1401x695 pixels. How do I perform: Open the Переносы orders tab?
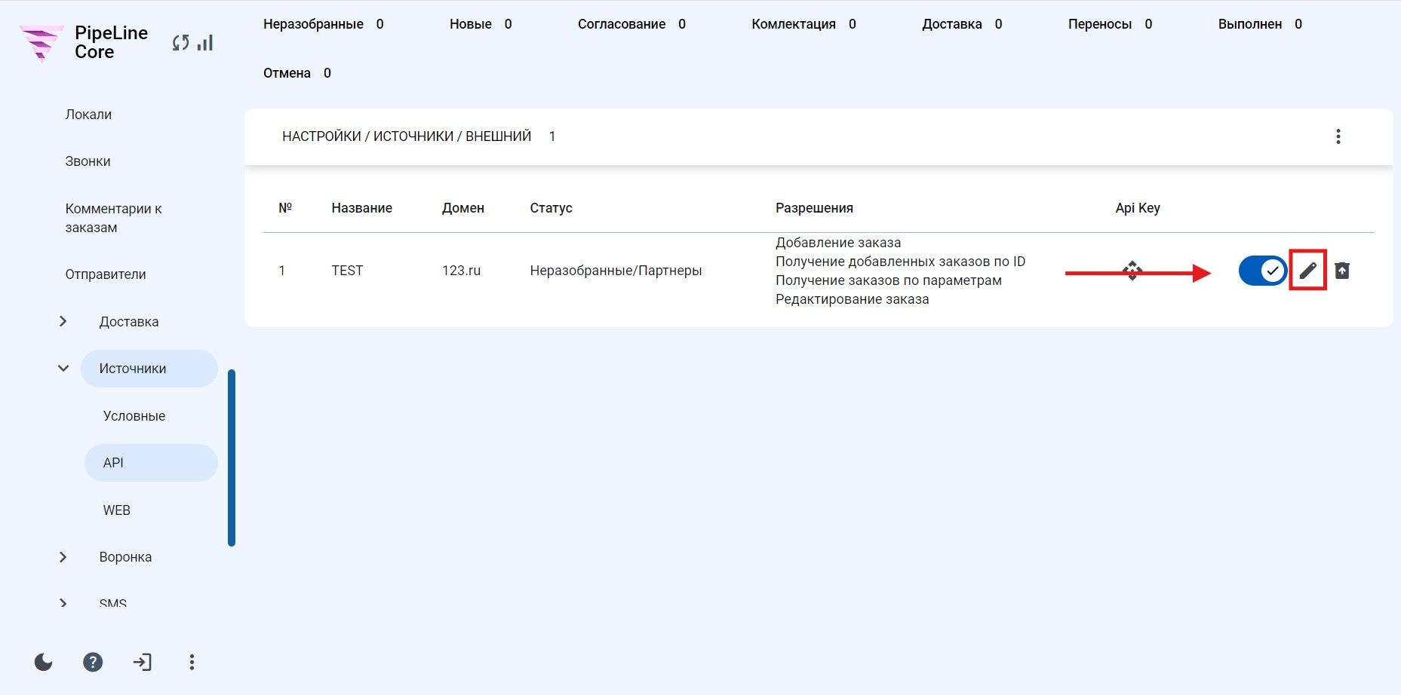1110,24
